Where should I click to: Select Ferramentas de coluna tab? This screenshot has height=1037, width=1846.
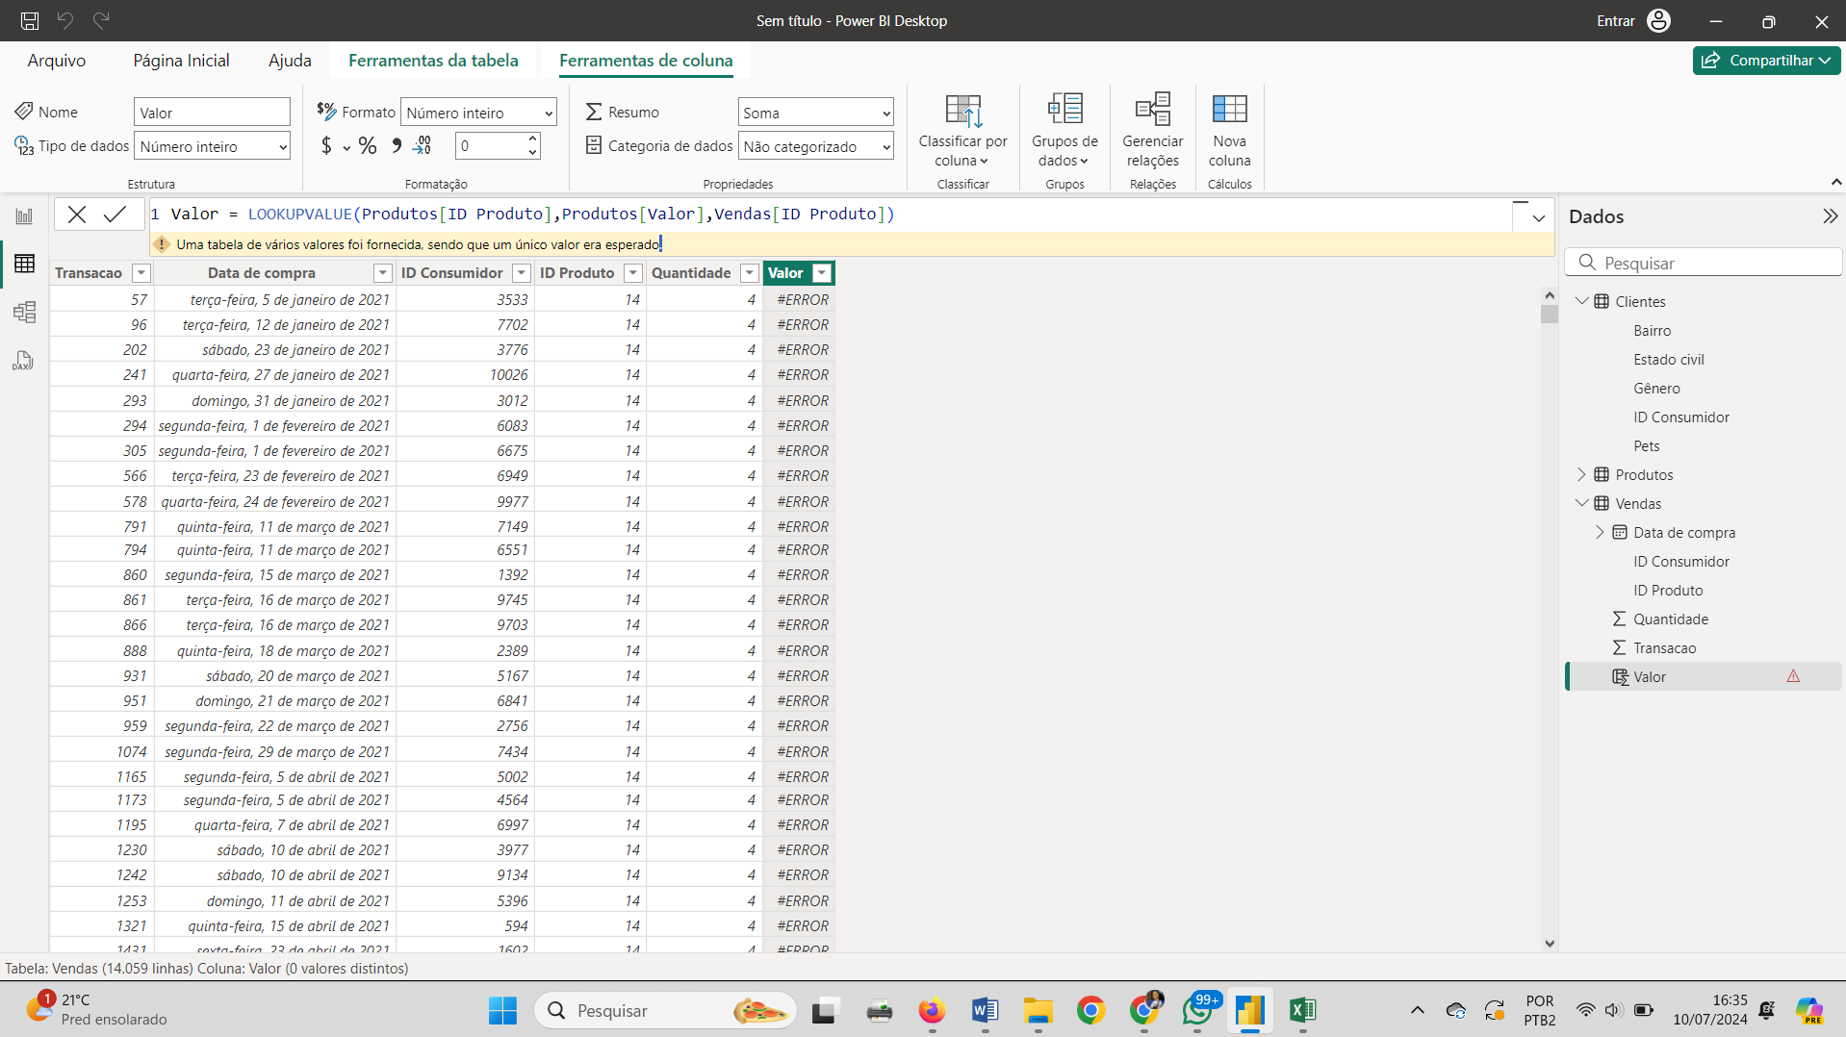[x=646, y=61]
